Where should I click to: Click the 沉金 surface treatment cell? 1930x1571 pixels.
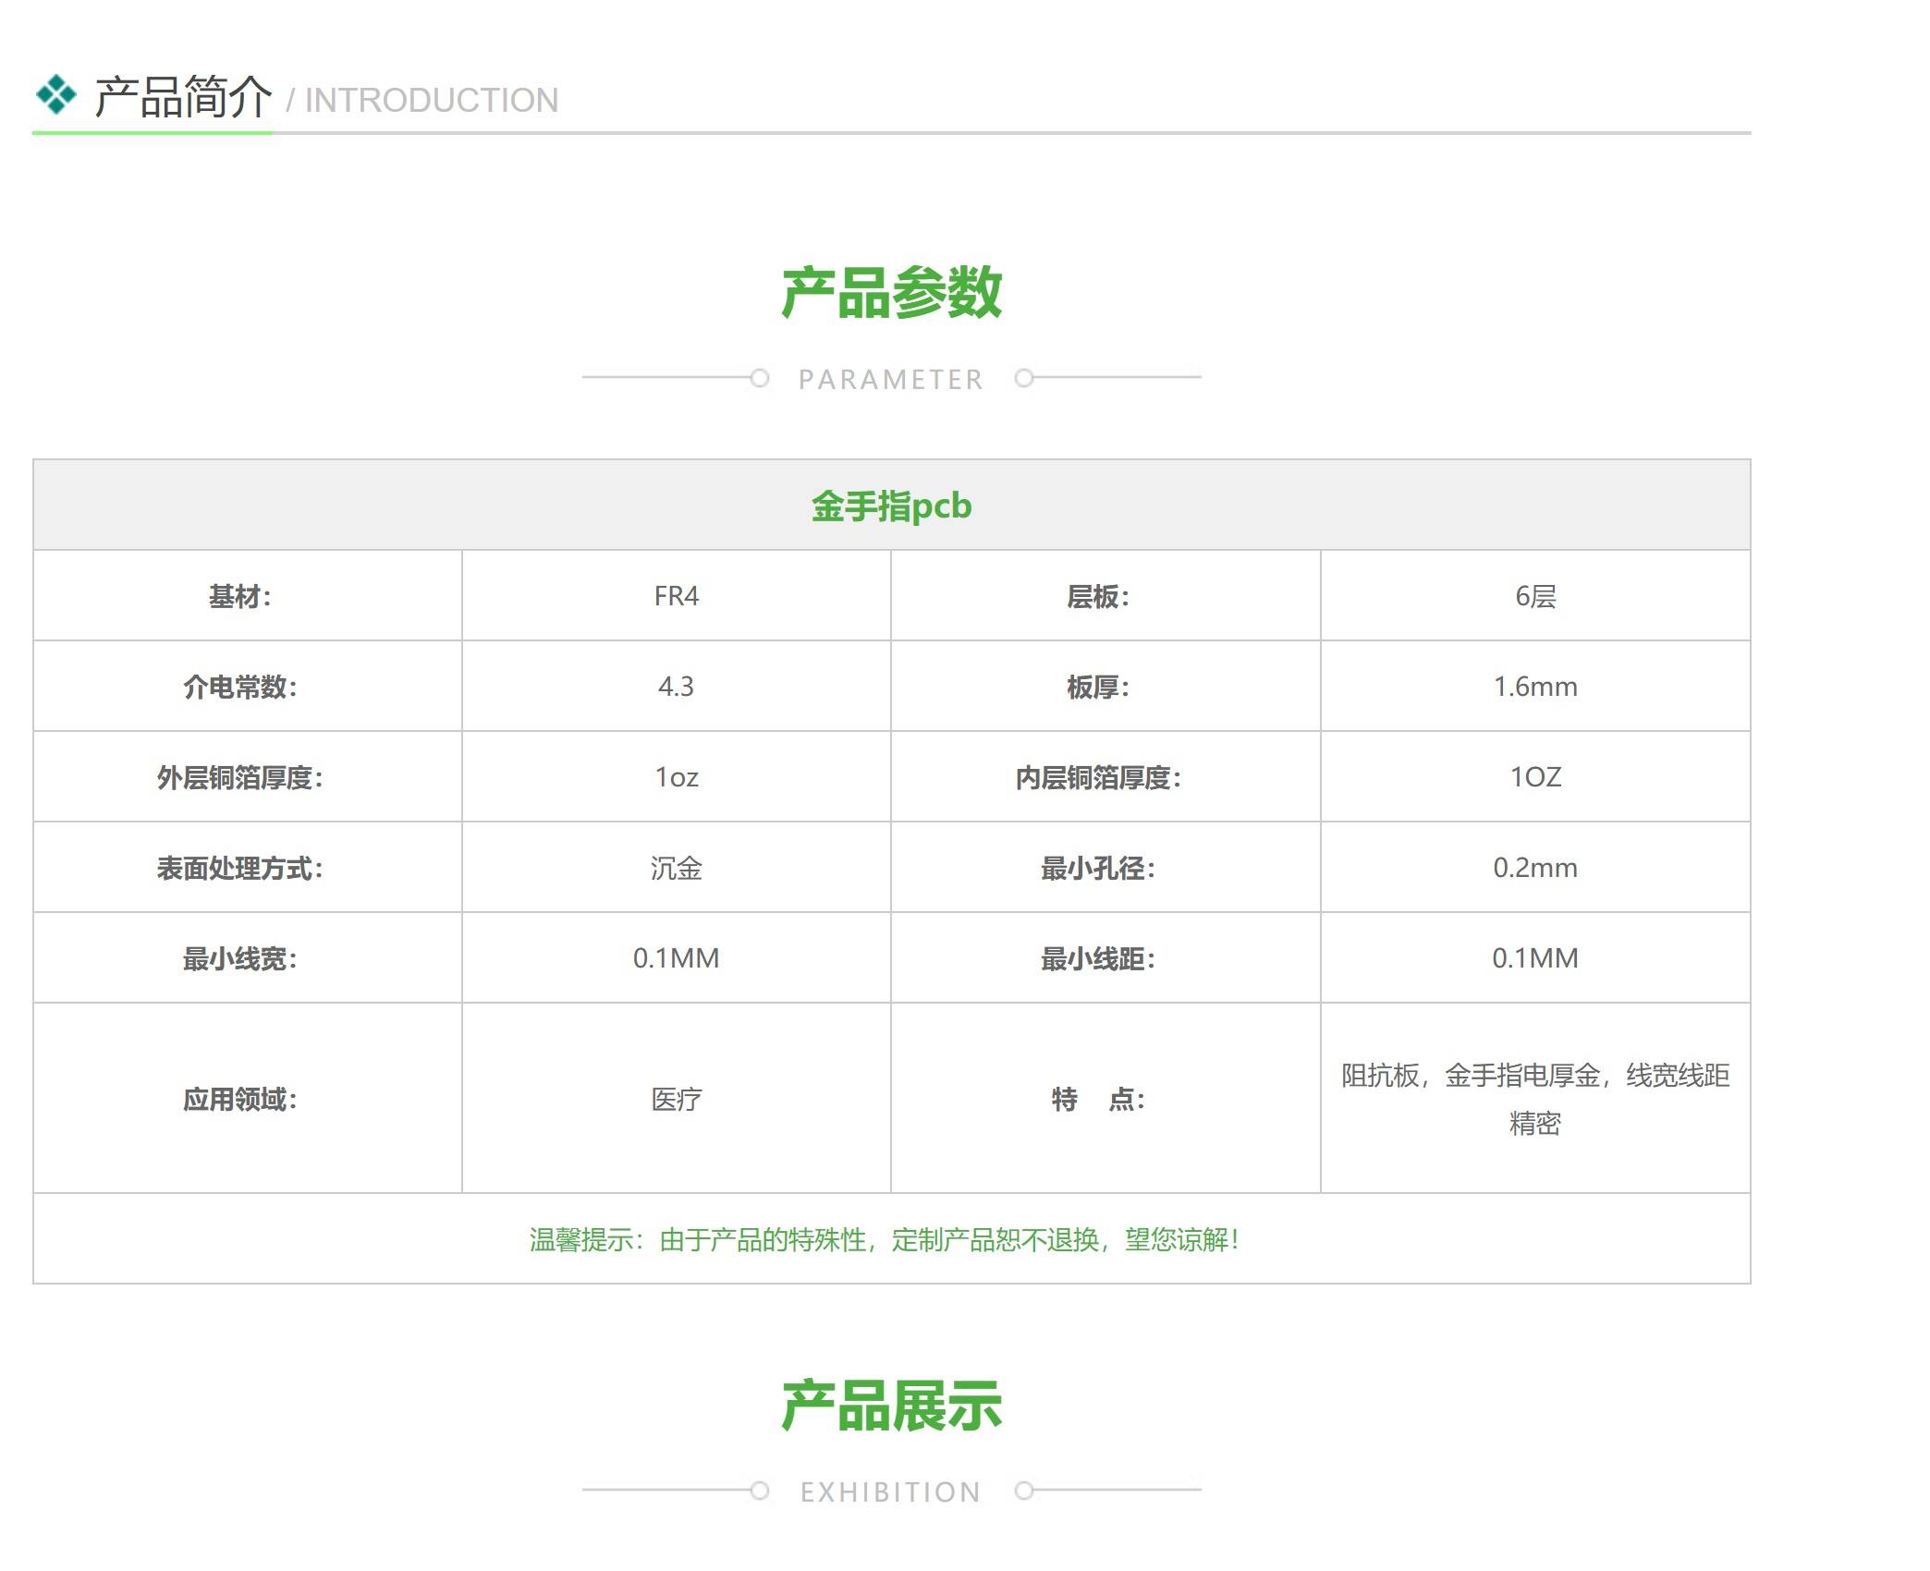point(676,868)
